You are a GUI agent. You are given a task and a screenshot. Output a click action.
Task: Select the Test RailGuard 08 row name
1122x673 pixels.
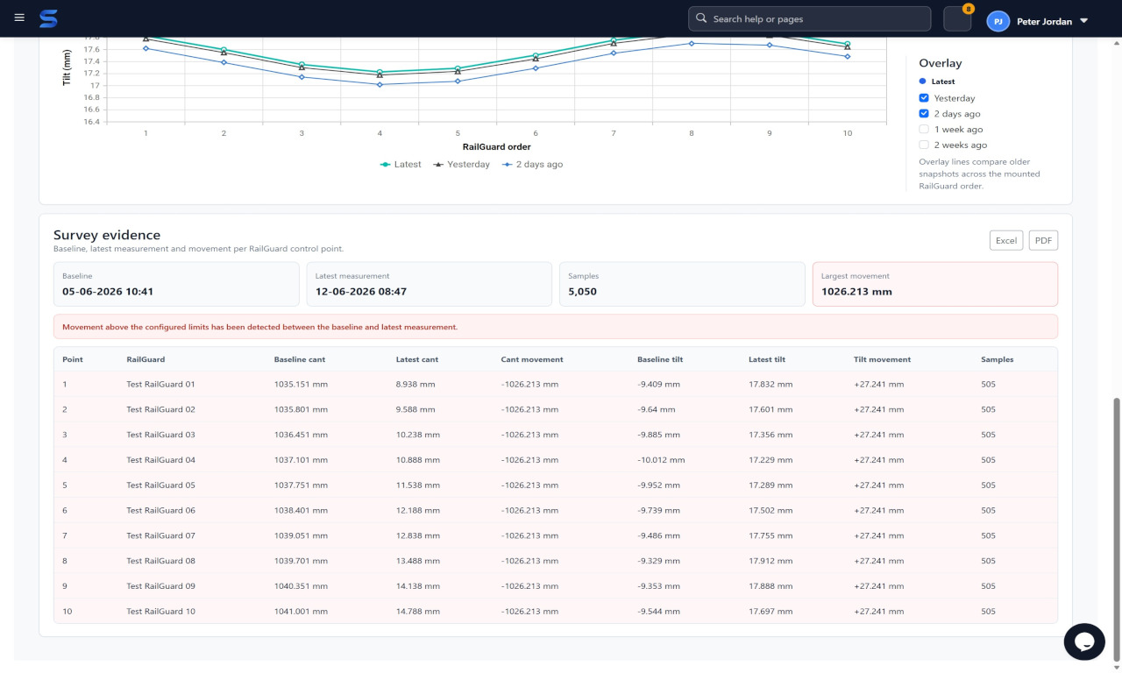(x=160, y=561)
